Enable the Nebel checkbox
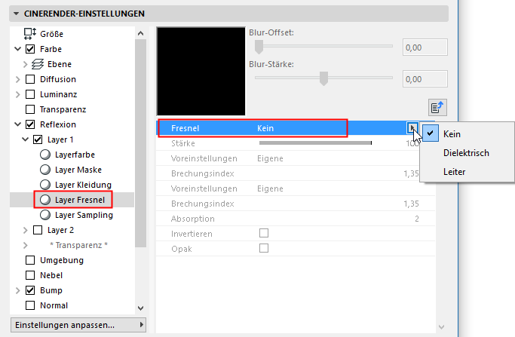The height and width of the screenshot is (337, 515). (x=30, y=275)
